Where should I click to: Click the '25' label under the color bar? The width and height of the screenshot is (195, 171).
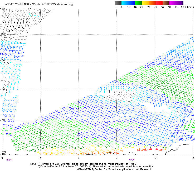click(x=149, y=7)
